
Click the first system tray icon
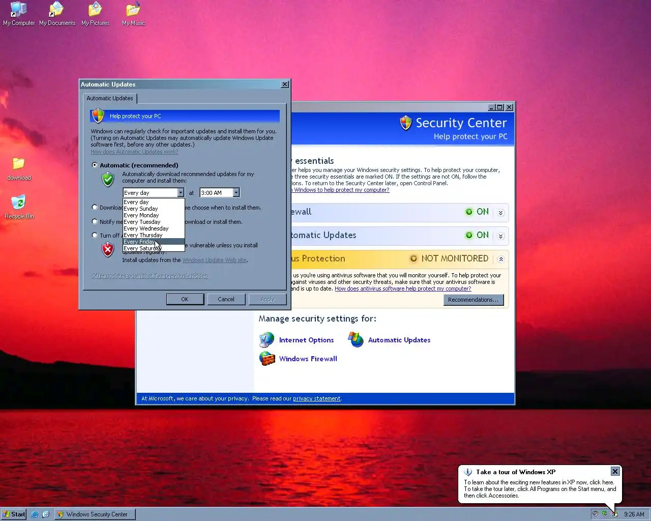(x=595, y=514)
